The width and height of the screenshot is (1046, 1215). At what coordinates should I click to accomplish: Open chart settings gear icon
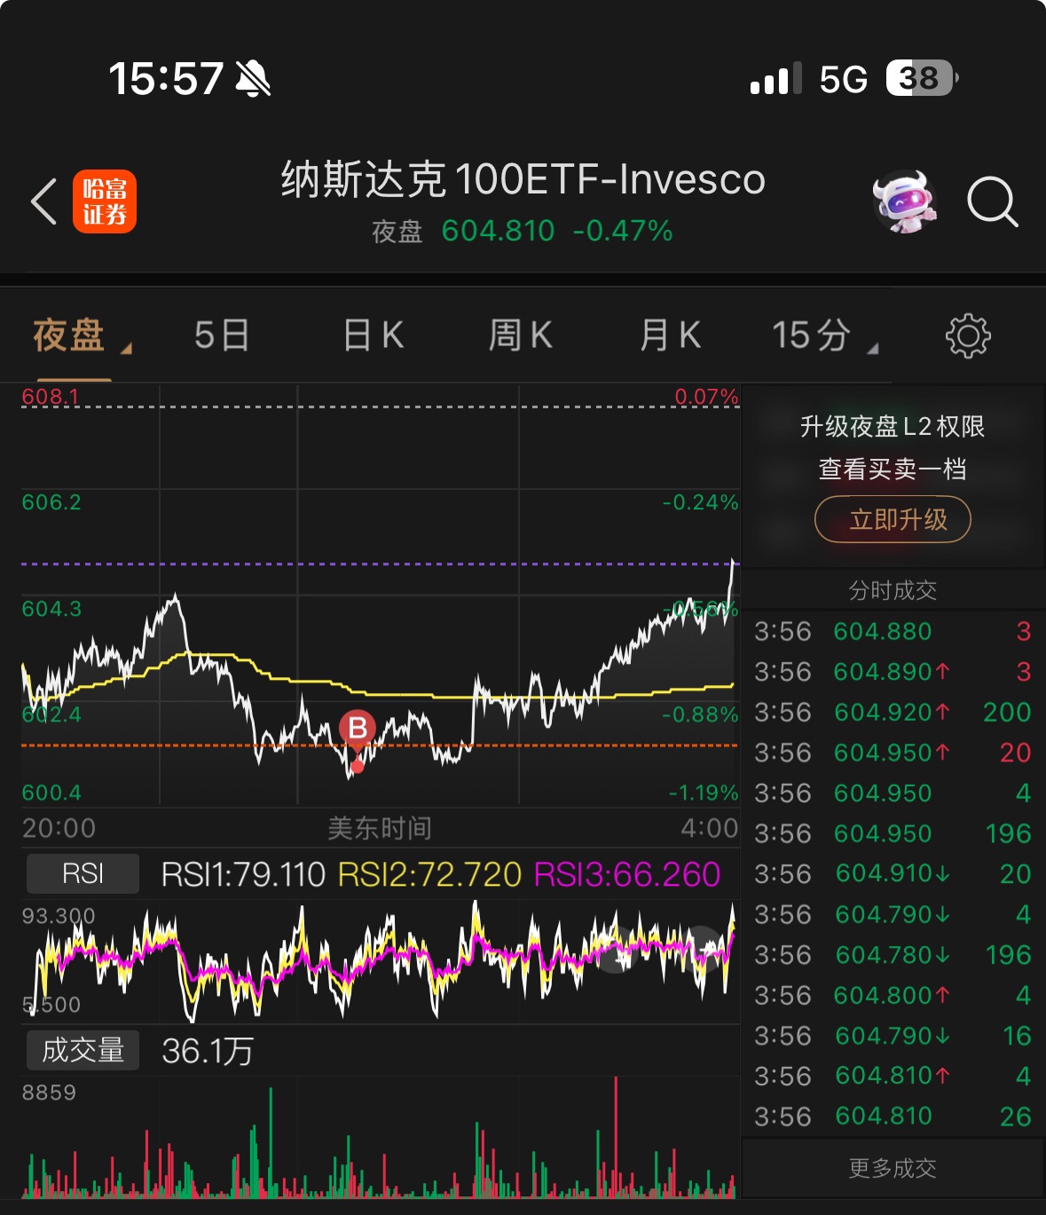pyautogui.click(x=967, y=336)
